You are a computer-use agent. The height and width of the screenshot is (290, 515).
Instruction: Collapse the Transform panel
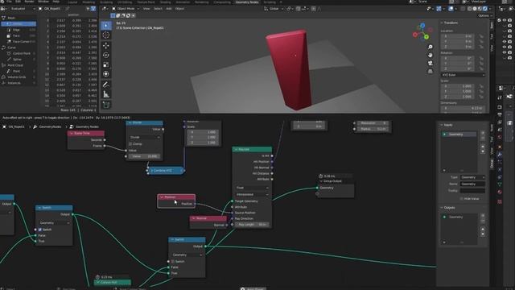pos(451,23)
